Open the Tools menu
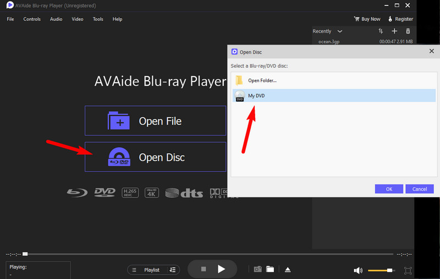The width and height of the screenshot is (440, 279). (x=98, y=19)
